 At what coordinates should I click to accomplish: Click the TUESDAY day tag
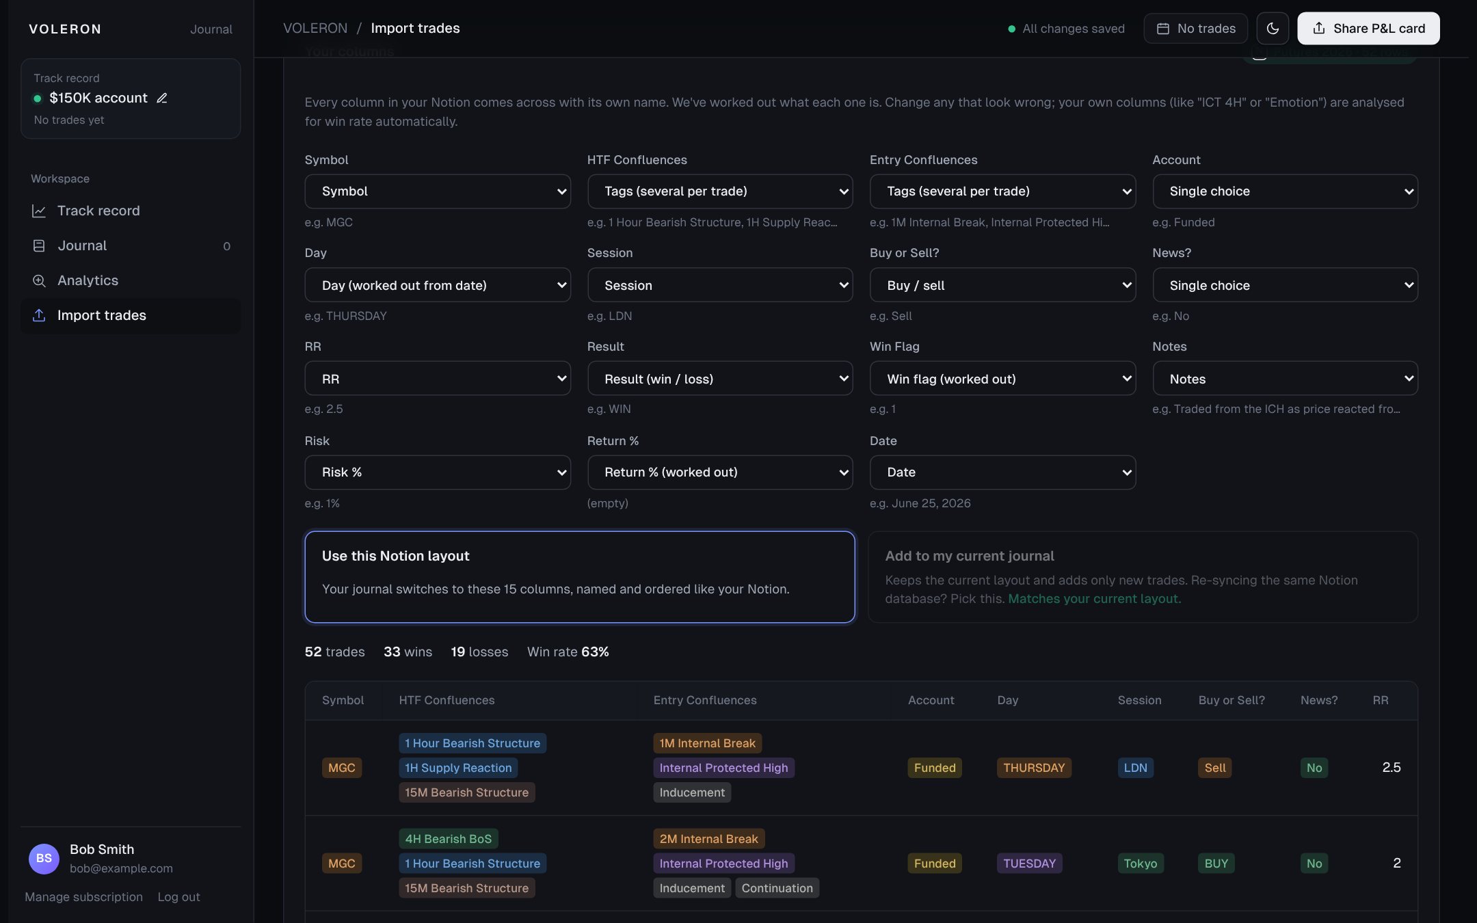coord(1029,864)
